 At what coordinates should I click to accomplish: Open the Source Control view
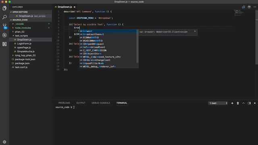coord(4,26)
